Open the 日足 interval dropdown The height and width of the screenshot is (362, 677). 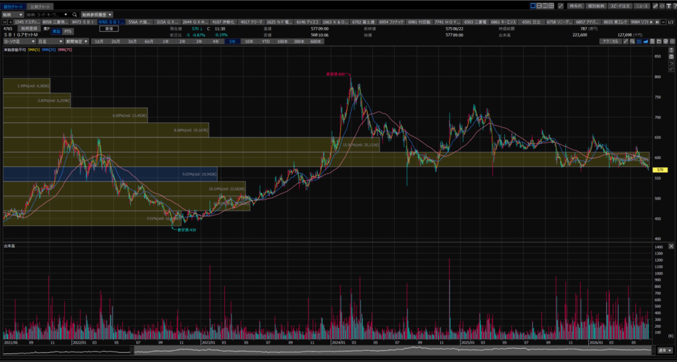tap(50, 42)
